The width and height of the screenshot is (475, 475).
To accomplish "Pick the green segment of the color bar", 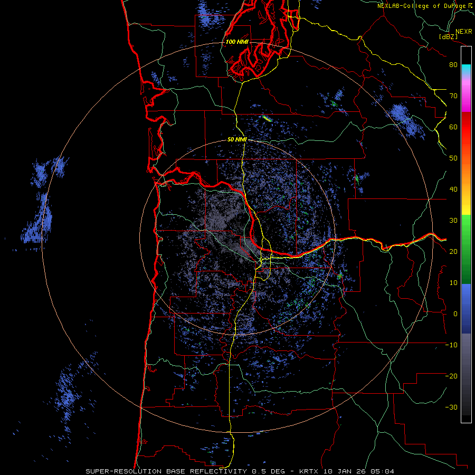I will pos(466,249).
